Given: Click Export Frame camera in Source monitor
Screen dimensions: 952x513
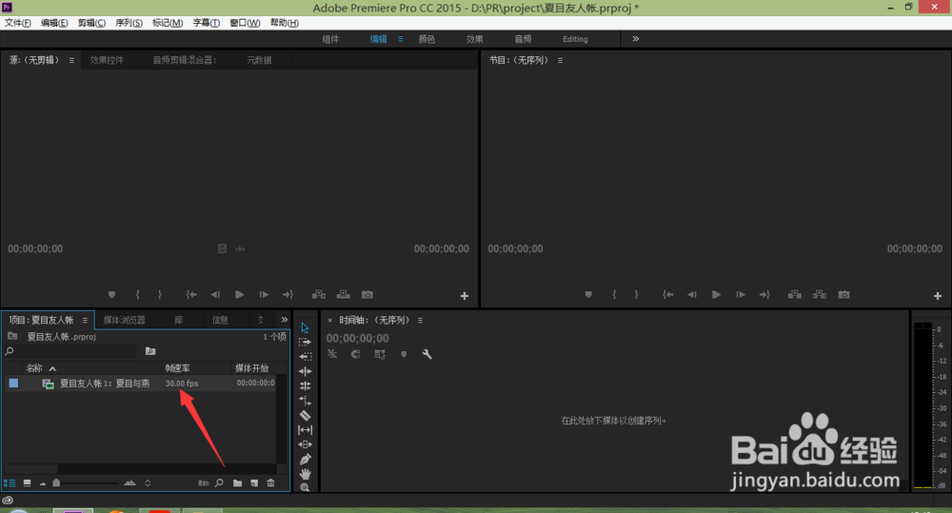Looking at the screenshot, I should (367, 294).
